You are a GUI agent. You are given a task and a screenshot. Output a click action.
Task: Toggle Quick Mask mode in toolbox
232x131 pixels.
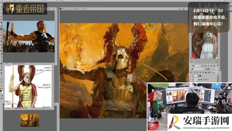(x=2, y=96)
